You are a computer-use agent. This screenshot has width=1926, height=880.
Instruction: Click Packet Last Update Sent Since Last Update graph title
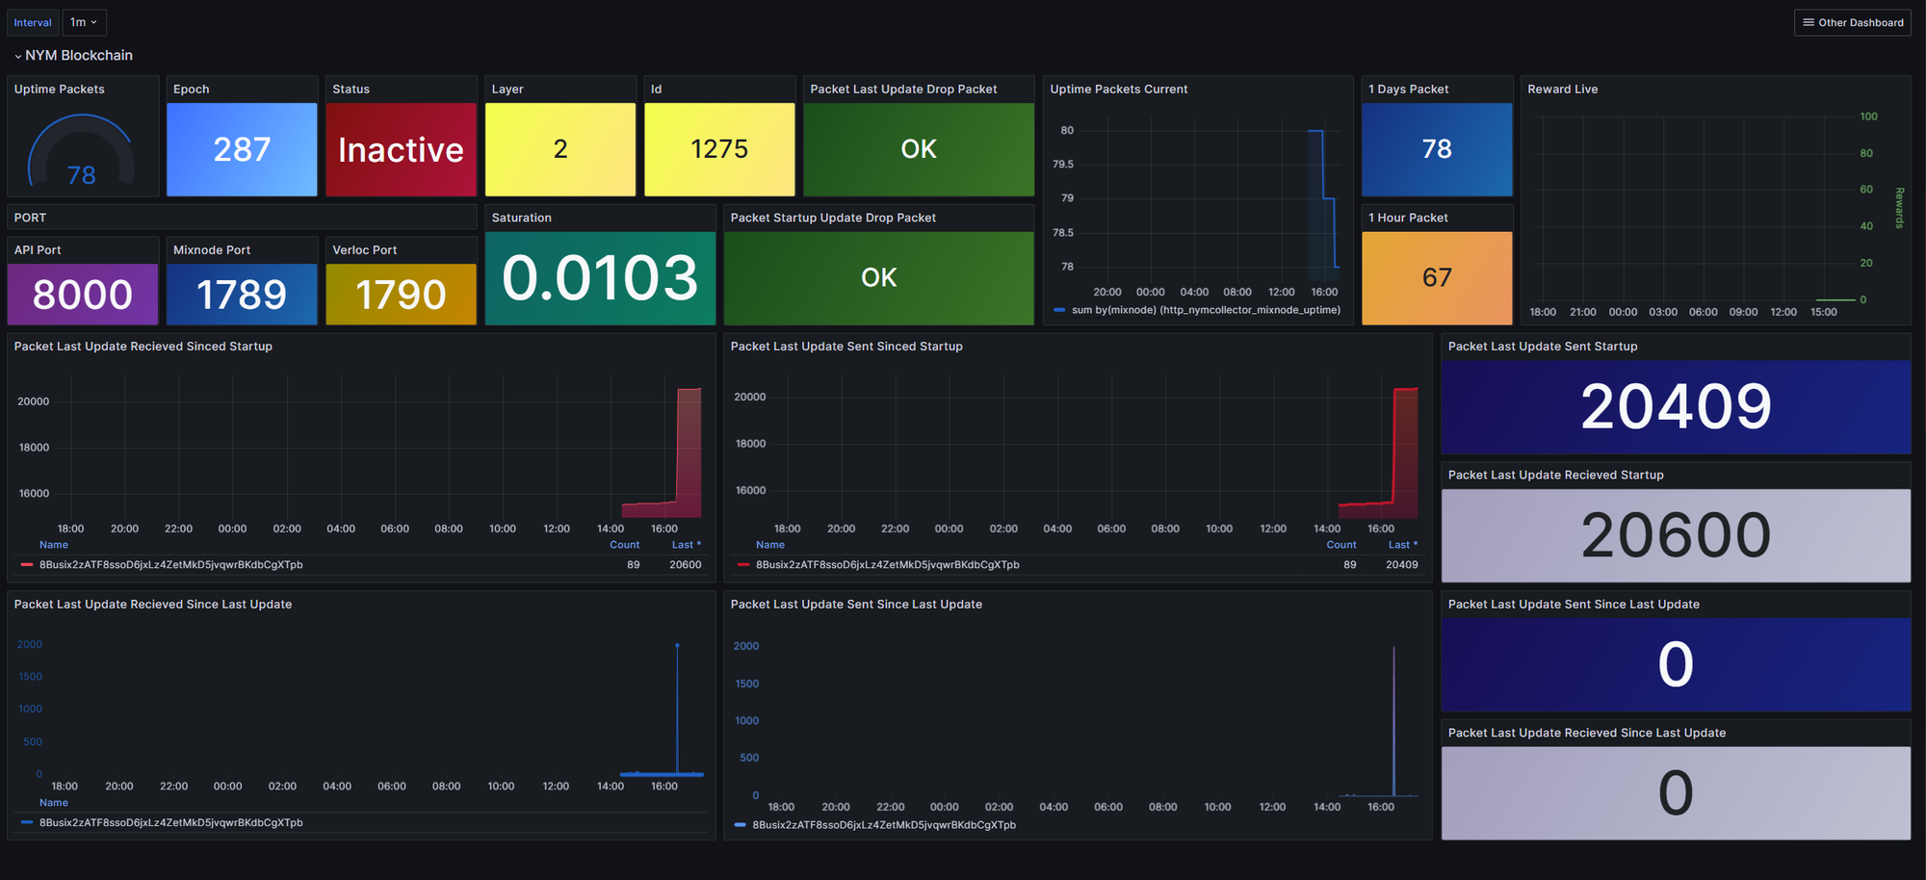(x=856, y=605)
